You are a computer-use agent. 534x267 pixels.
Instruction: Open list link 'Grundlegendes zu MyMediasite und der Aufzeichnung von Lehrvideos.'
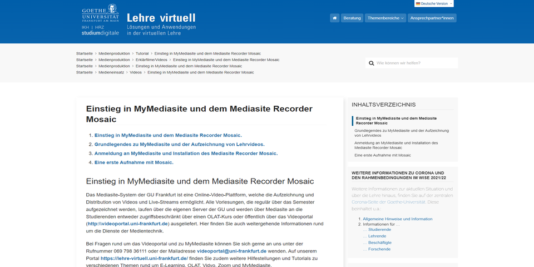[x=180, y=145]
